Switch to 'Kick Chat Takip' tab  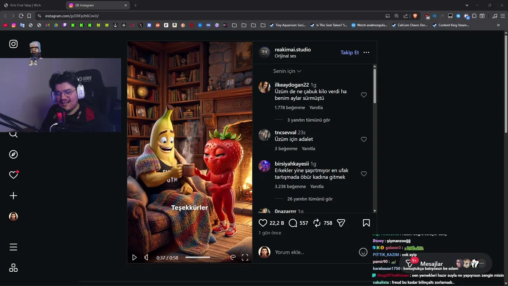click(33, 5)
